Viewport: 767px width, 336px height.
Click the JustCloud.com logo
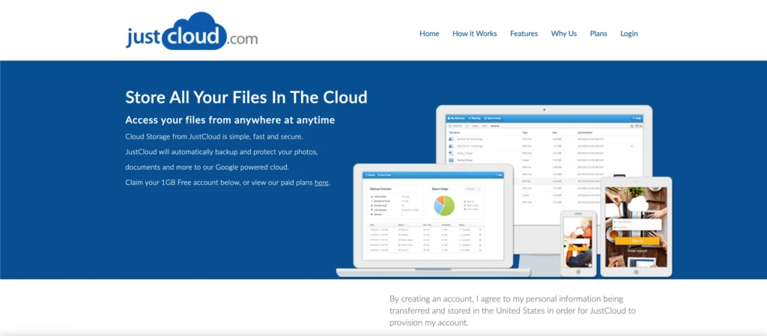(x=192, y=31)
